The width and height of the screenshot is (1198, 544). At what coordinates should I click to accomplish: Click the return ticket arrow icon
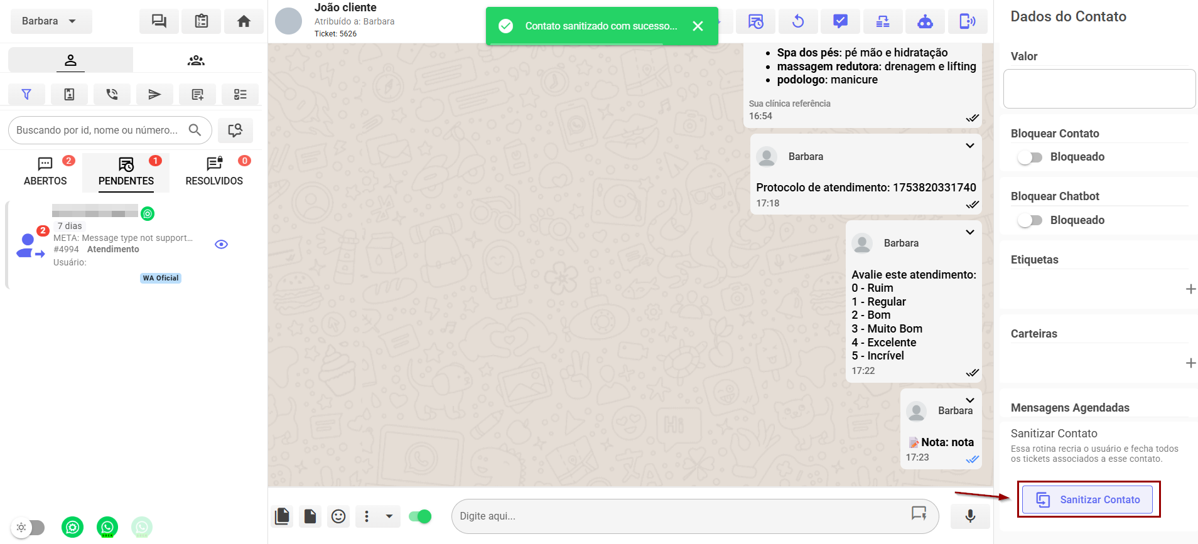(797, 21)
